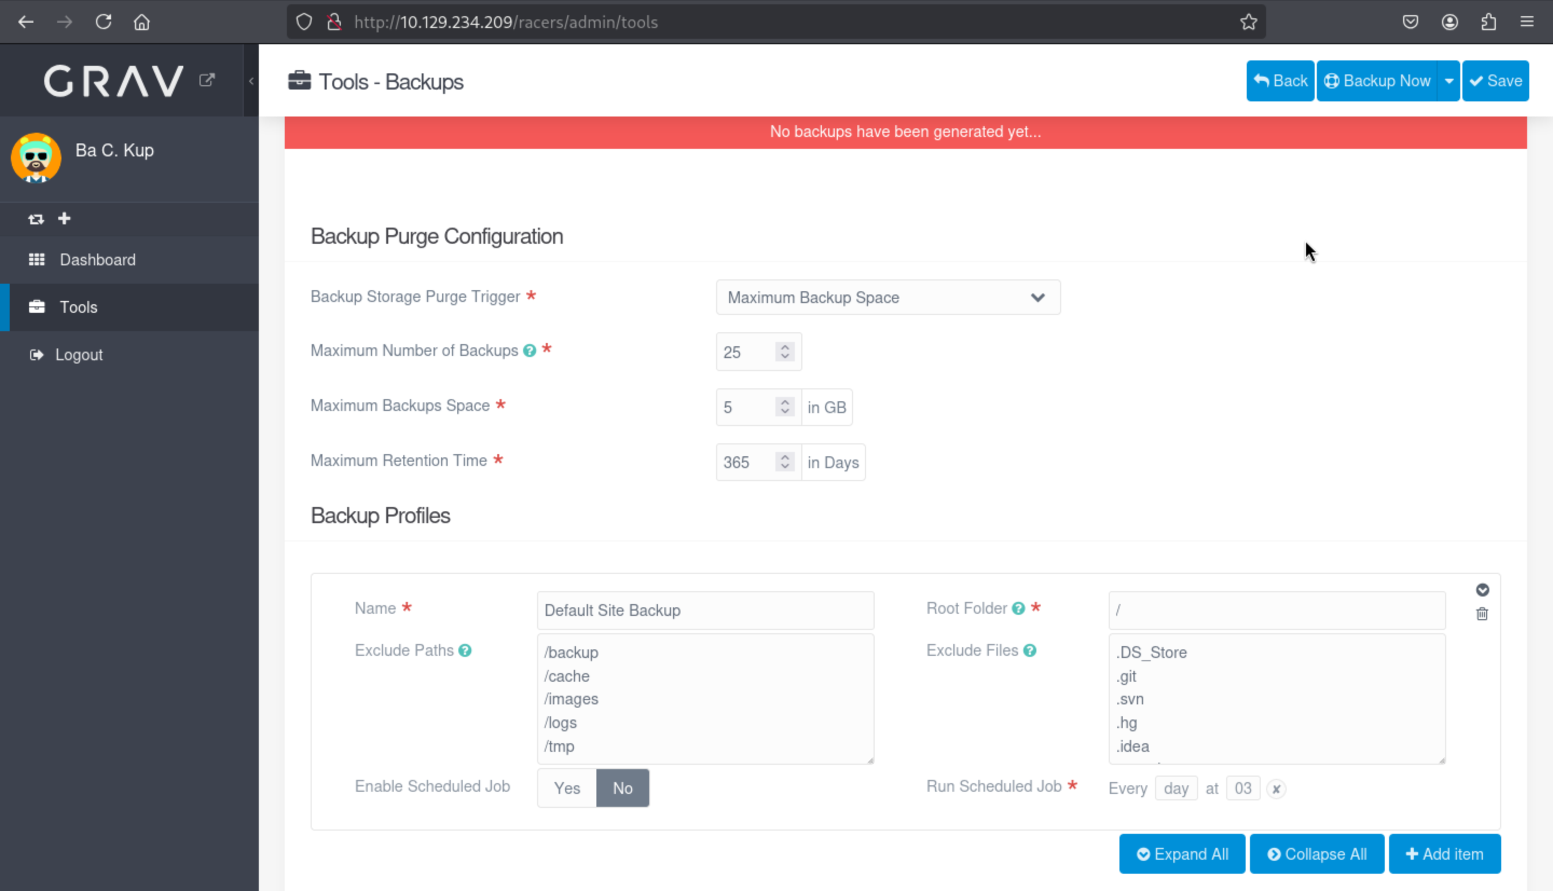Click the sidebar collapse arrow
1553x891 pixels.
(x=251, y=81)
